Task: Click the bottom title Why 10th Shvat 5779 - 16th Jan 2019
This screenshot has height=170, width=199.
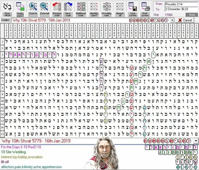Action: 36,141
